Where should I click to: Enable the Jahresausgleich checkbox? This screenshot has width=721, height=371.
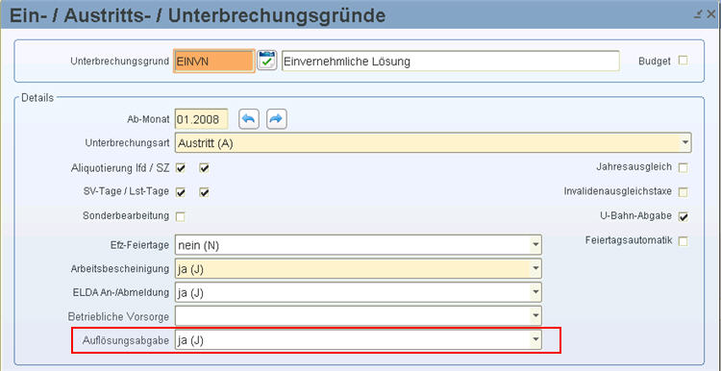tap(684, 168)
